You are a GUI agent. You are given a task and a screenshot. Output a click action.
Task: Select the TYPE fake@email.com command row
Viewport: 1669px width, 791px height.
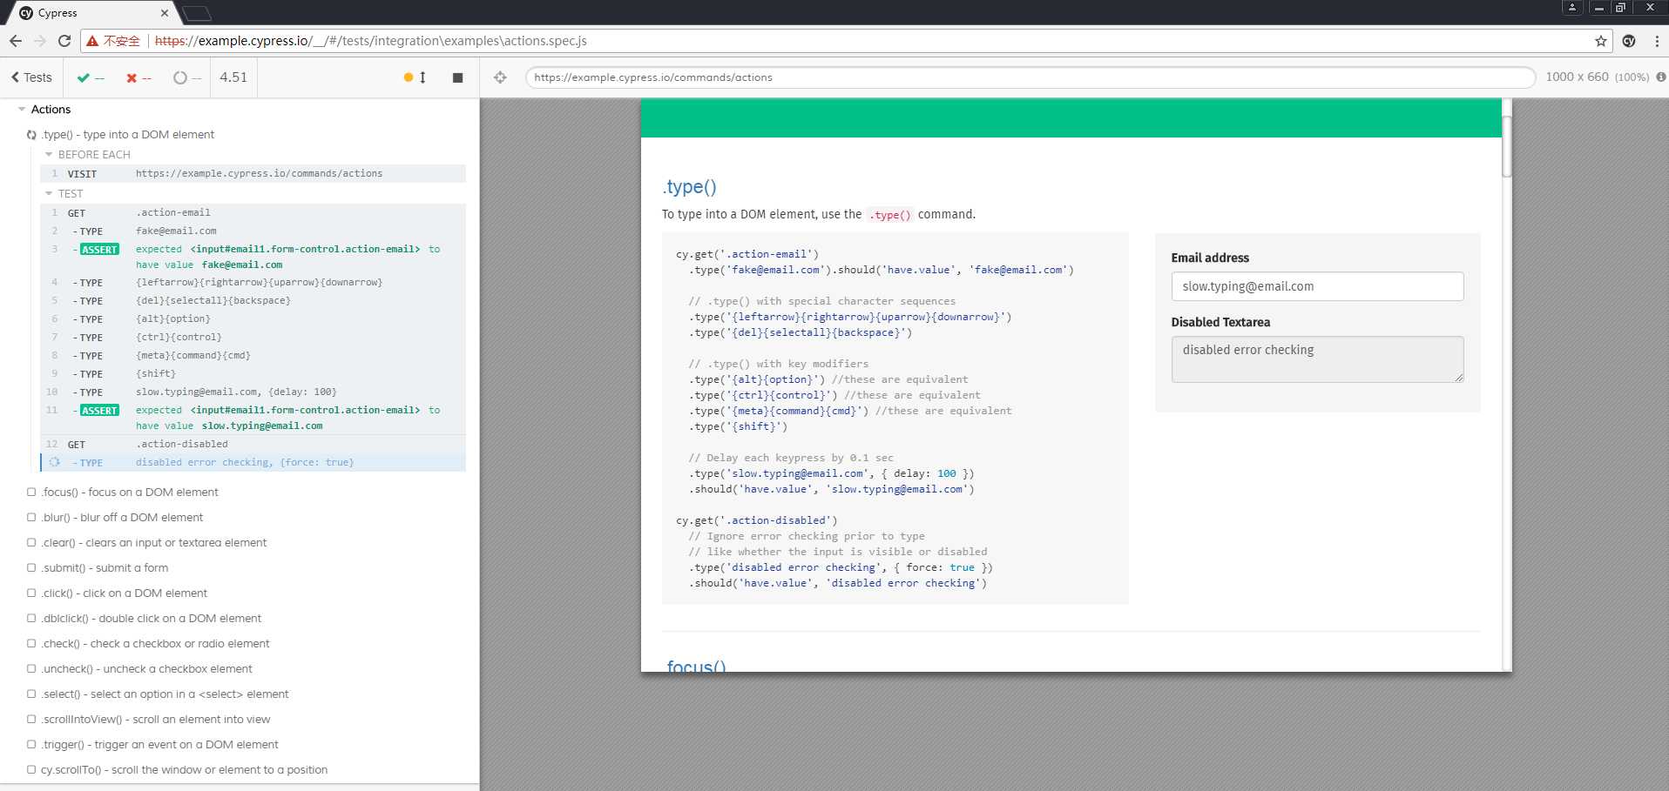(x=253, y=231)
